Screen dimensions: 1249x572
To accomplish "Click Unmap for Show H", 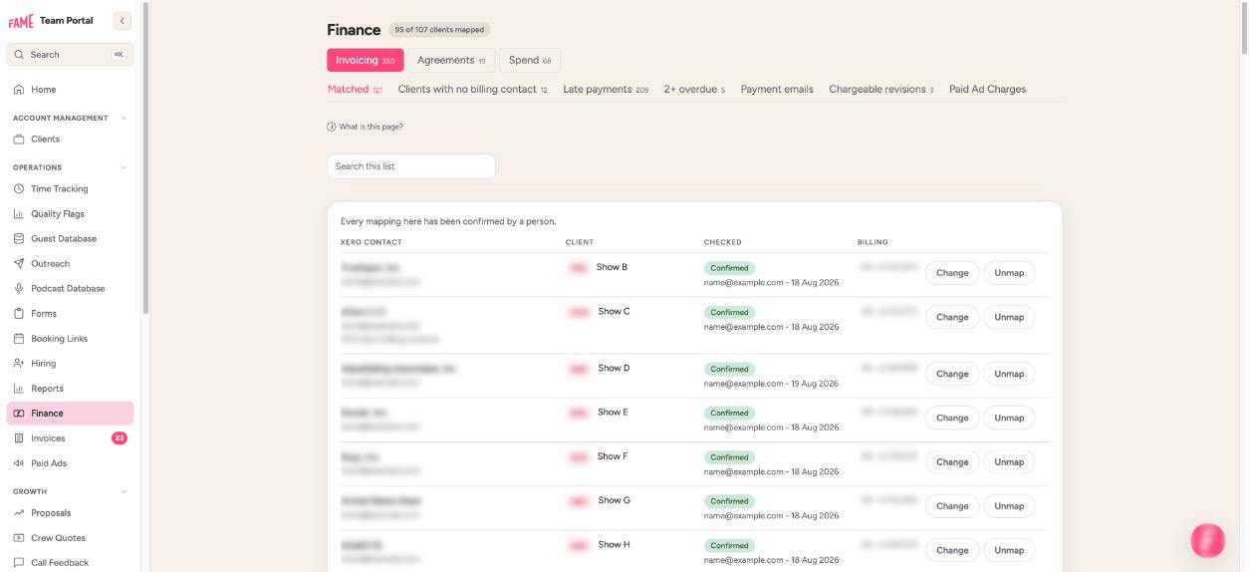I will coord(1009,550).
